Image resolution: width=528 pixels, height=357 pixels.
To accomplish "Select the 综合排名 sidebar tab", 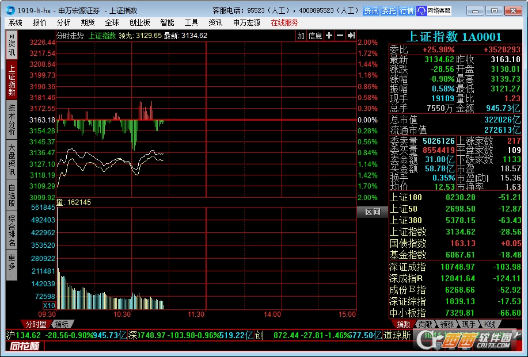I will pos(12,231).
